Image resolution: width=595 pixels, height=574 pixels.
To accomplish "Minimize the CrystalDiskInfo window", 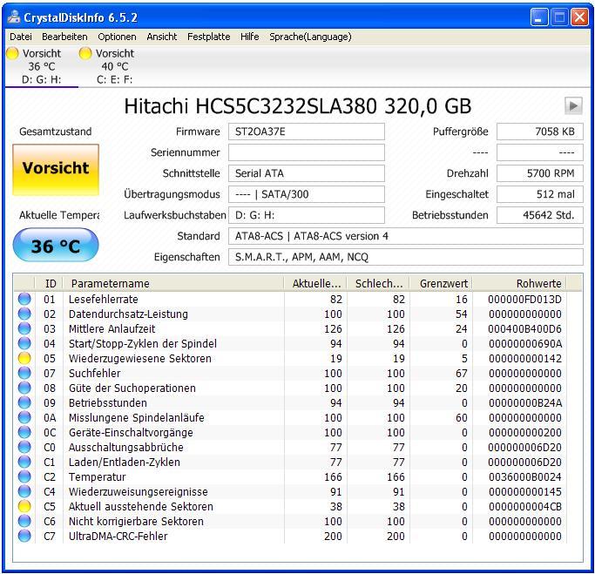I will click(x=539, y=17).
